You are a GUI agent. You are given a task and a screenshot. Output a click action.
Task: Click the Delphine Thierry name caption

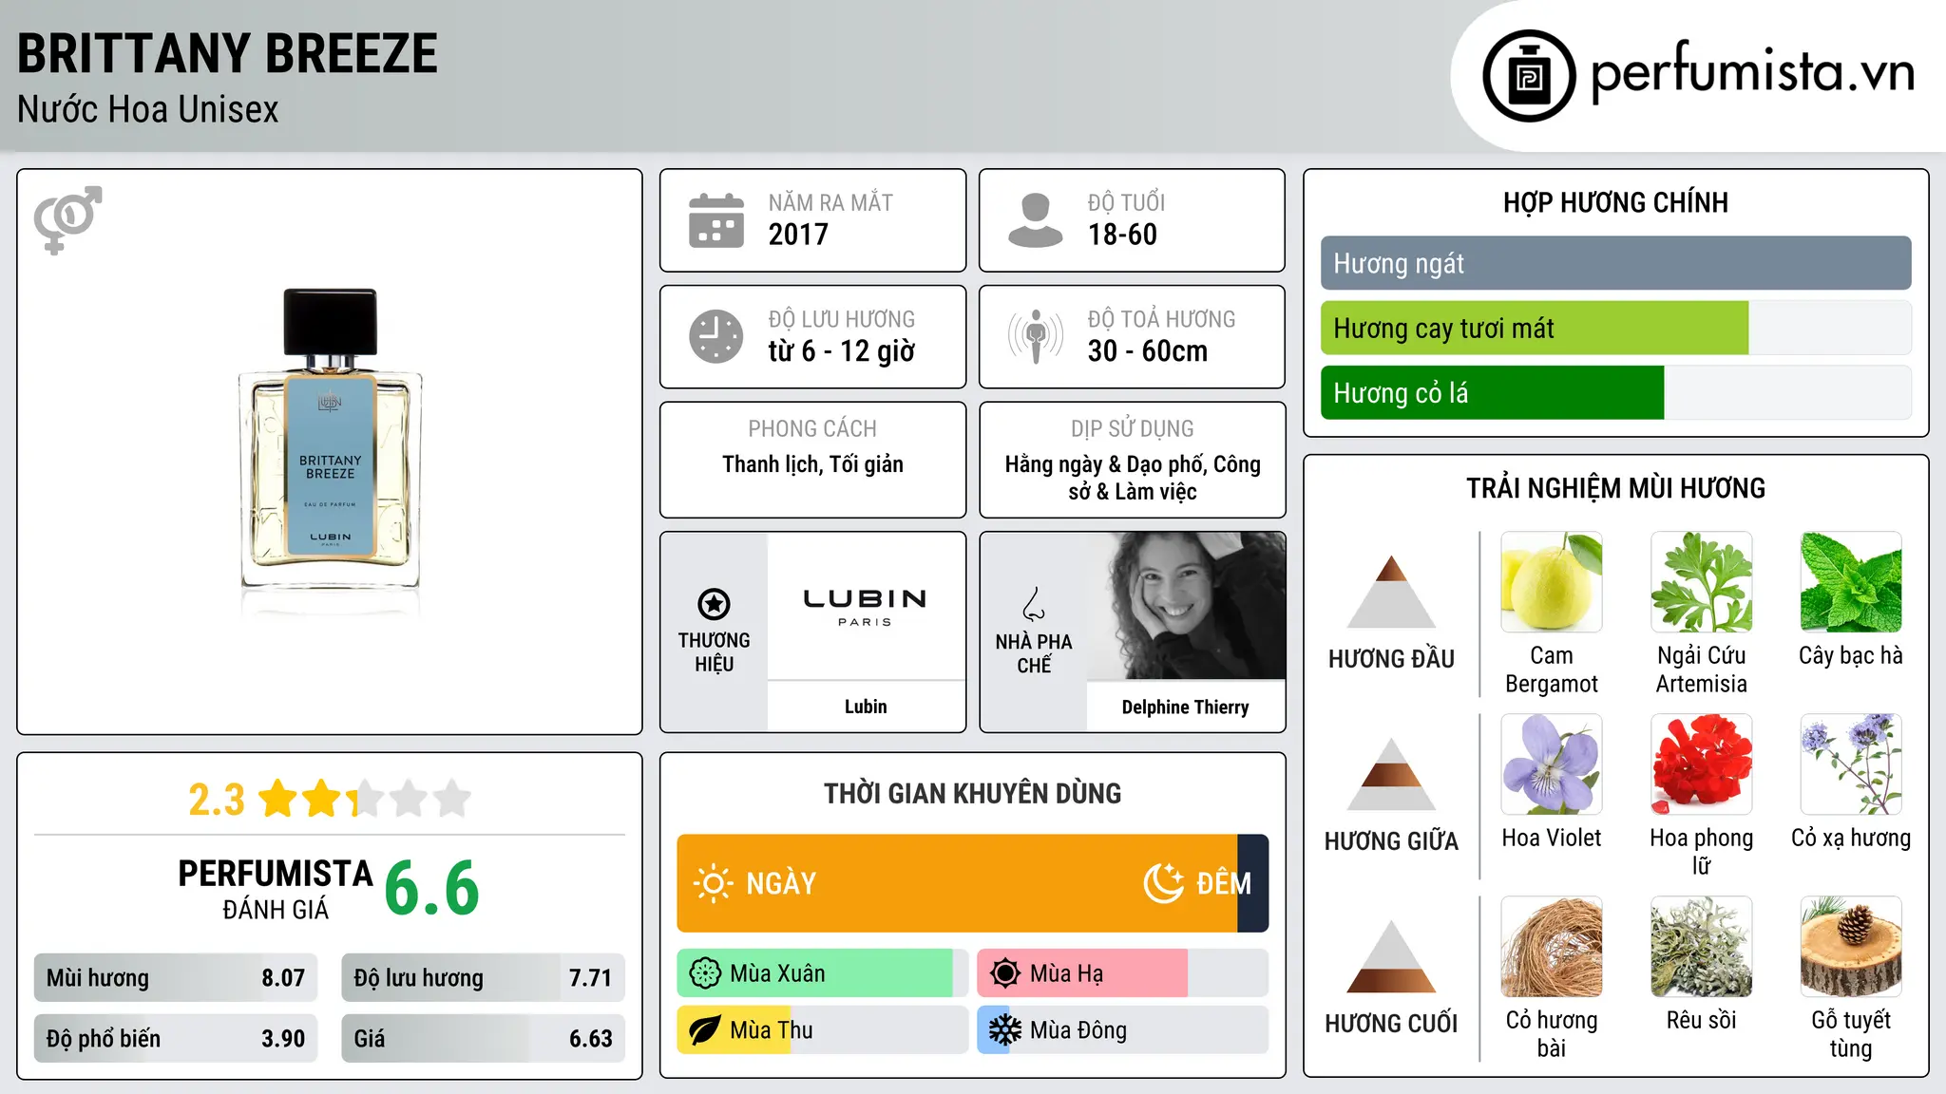point(1186,707)
